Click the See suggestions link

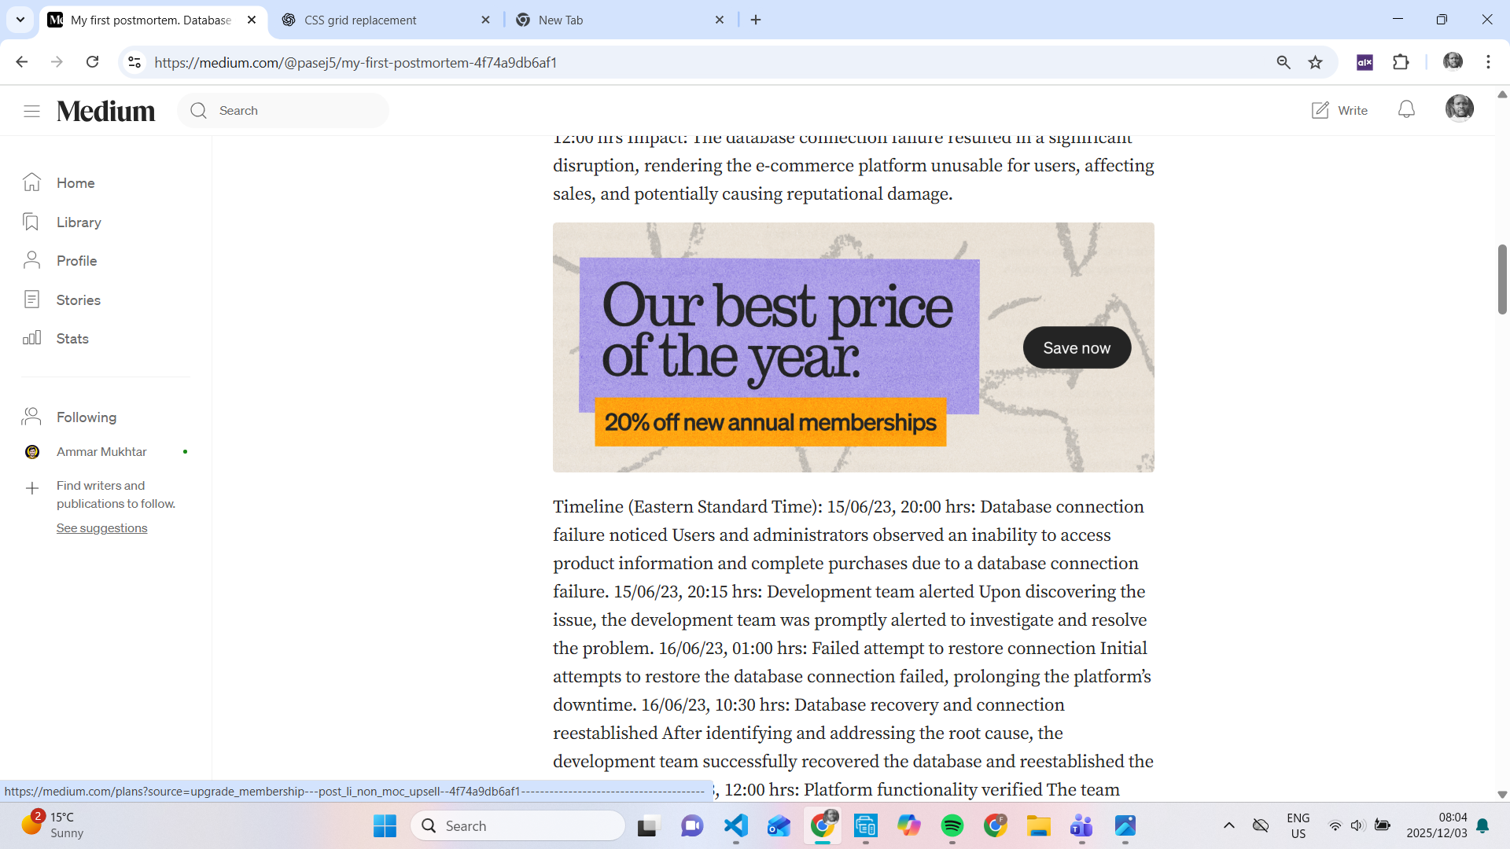click(101, 528)
